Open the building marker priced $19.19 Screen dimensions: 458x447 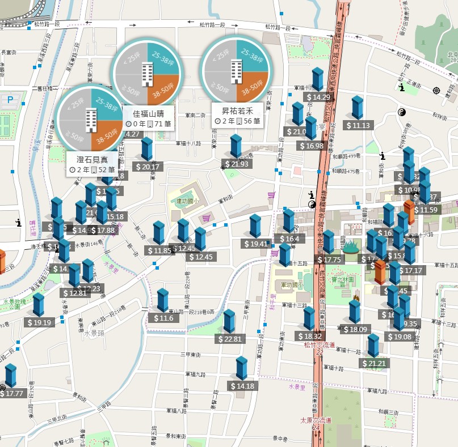tap(39, 305)
